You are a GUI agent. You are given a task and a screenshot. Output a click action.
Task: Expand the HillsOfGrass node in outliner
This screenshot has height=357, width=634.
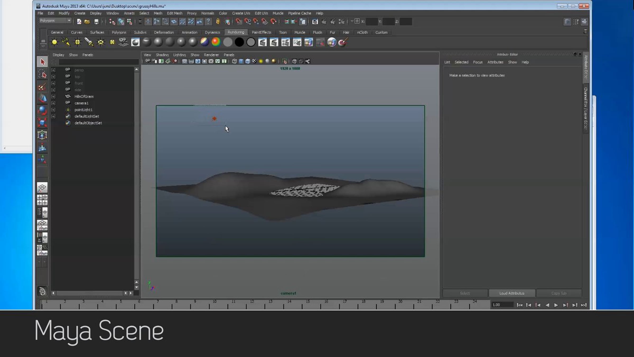pyautogui.click(x=53, y=97)
